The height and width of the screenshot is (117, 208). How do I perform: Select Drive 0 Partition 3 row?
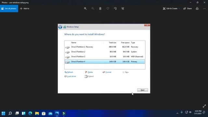pos(105,57)
